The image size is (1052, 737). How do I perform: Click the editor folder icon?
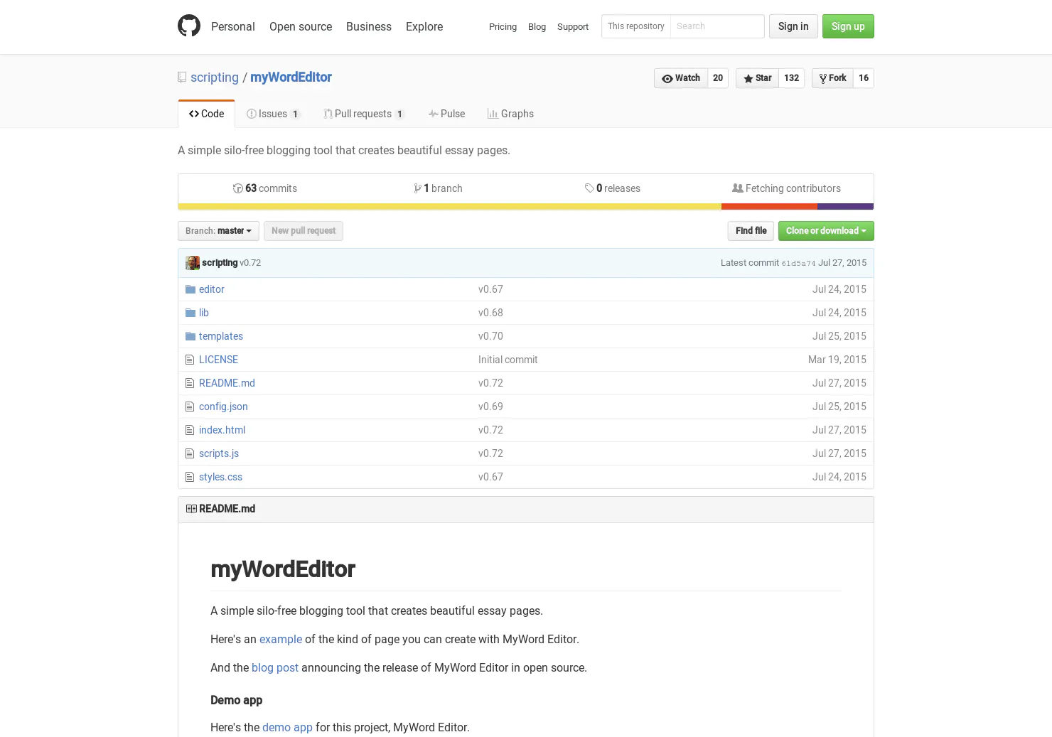click(190, 289)
